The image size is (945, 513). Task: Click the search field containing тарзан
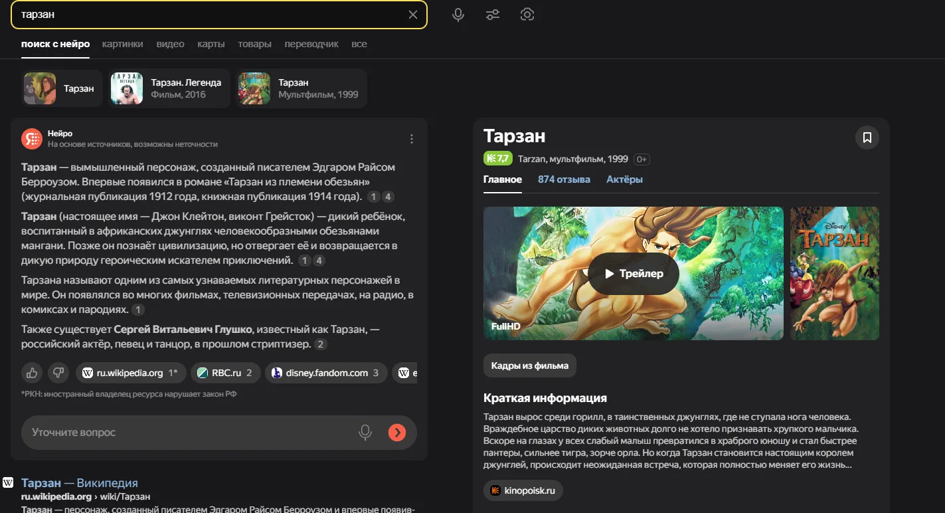219,15
